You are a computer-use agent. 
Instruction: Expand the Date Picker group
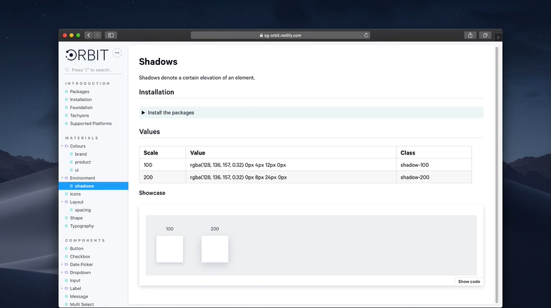click(62, 265)
